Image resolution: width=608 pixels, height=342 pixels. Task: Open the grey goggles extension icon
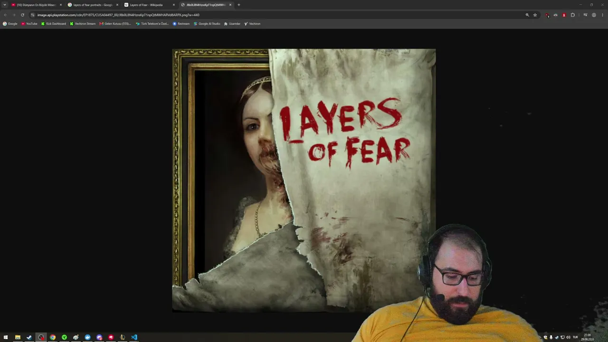click(555, 15)
